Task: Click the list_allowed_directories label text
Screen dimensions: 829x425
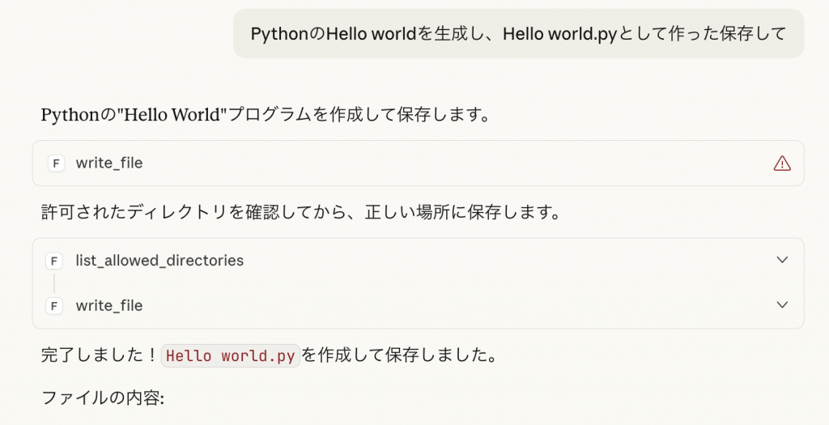Action: [x=159, y=261]
